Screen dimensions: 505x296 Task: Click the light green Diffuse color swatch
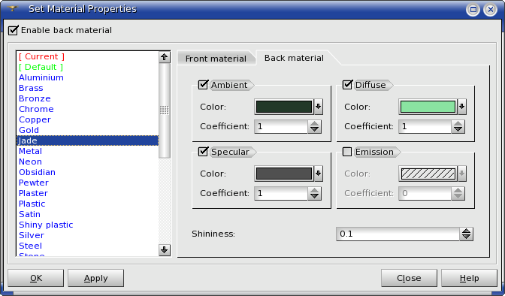click(x=428, y=107)
